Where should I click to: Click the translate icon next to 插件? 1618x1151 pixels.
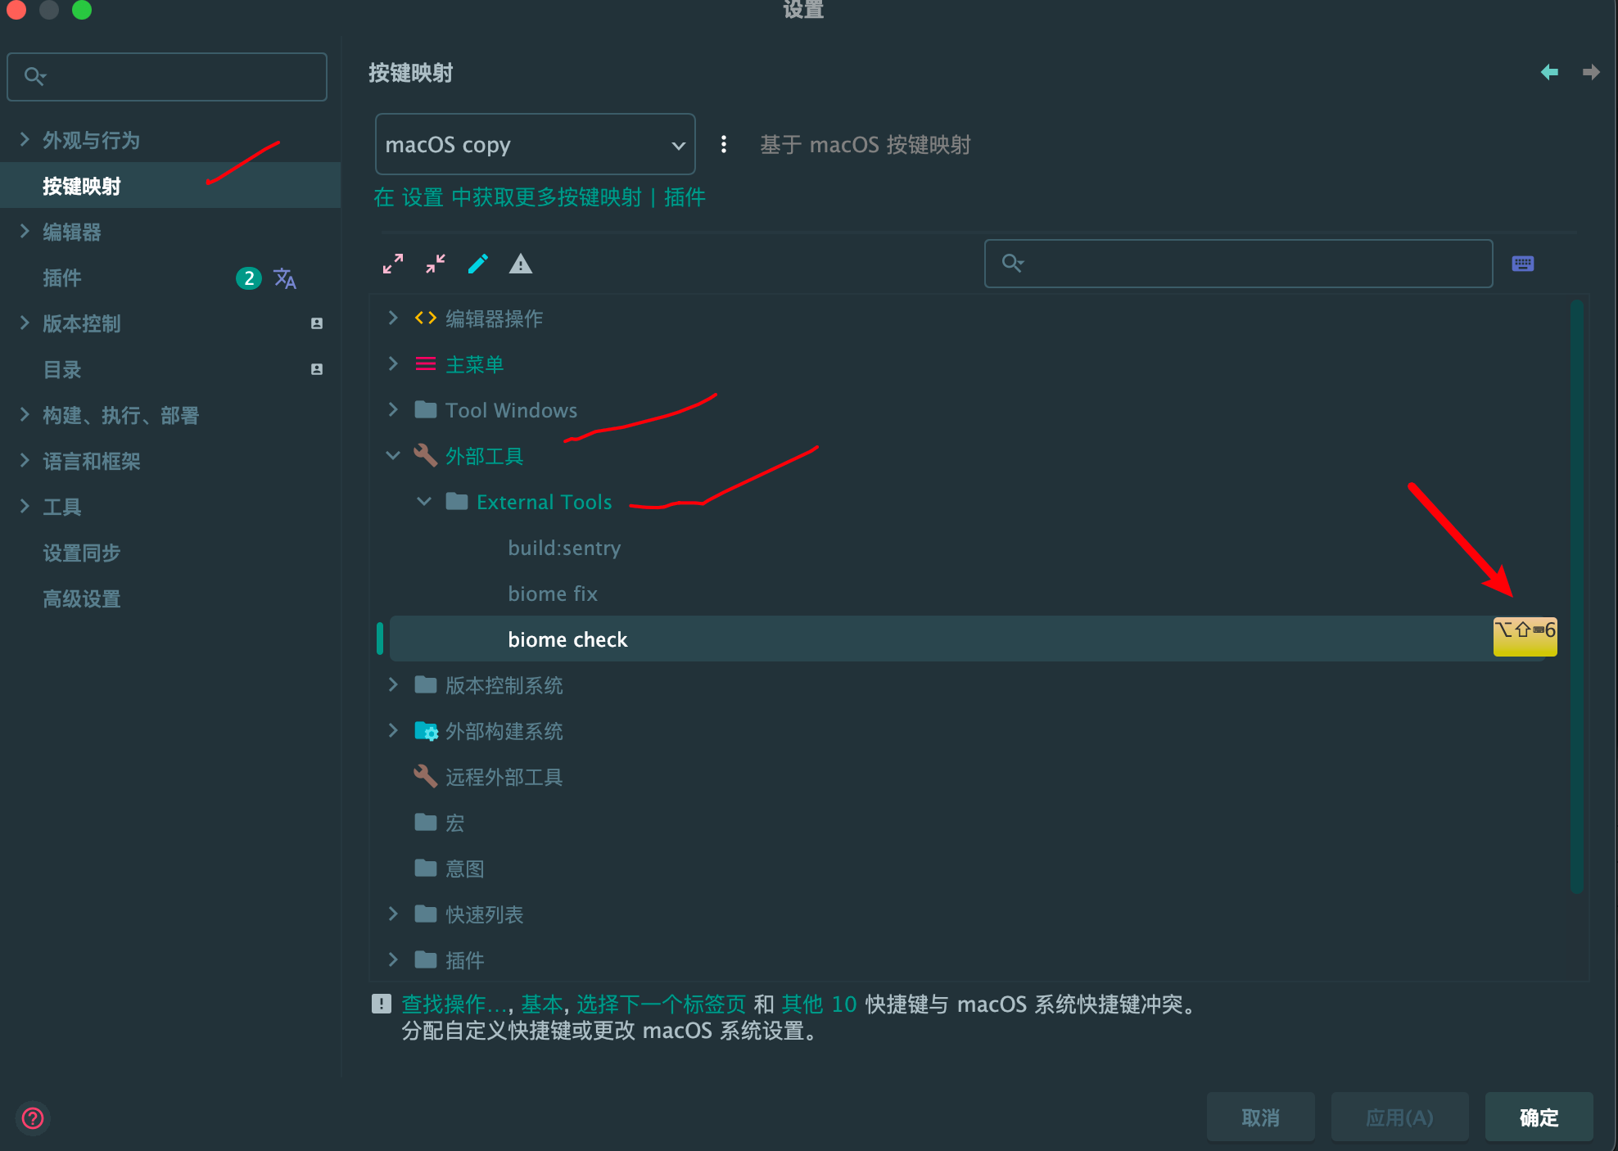point(284,278)
